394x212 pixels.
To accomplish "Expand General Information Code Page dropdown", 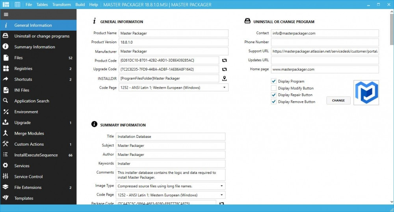I will (174, 88).
